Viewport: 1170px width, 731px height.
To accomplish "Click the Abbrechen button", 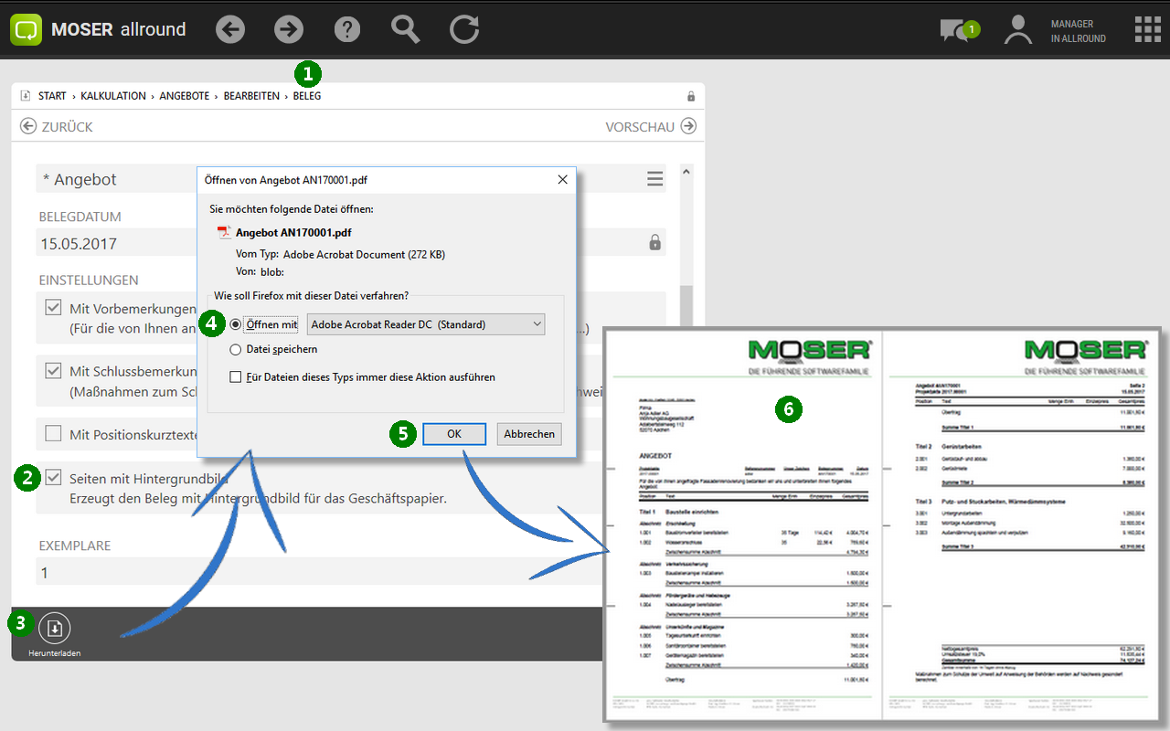I will tap(529, 434).
